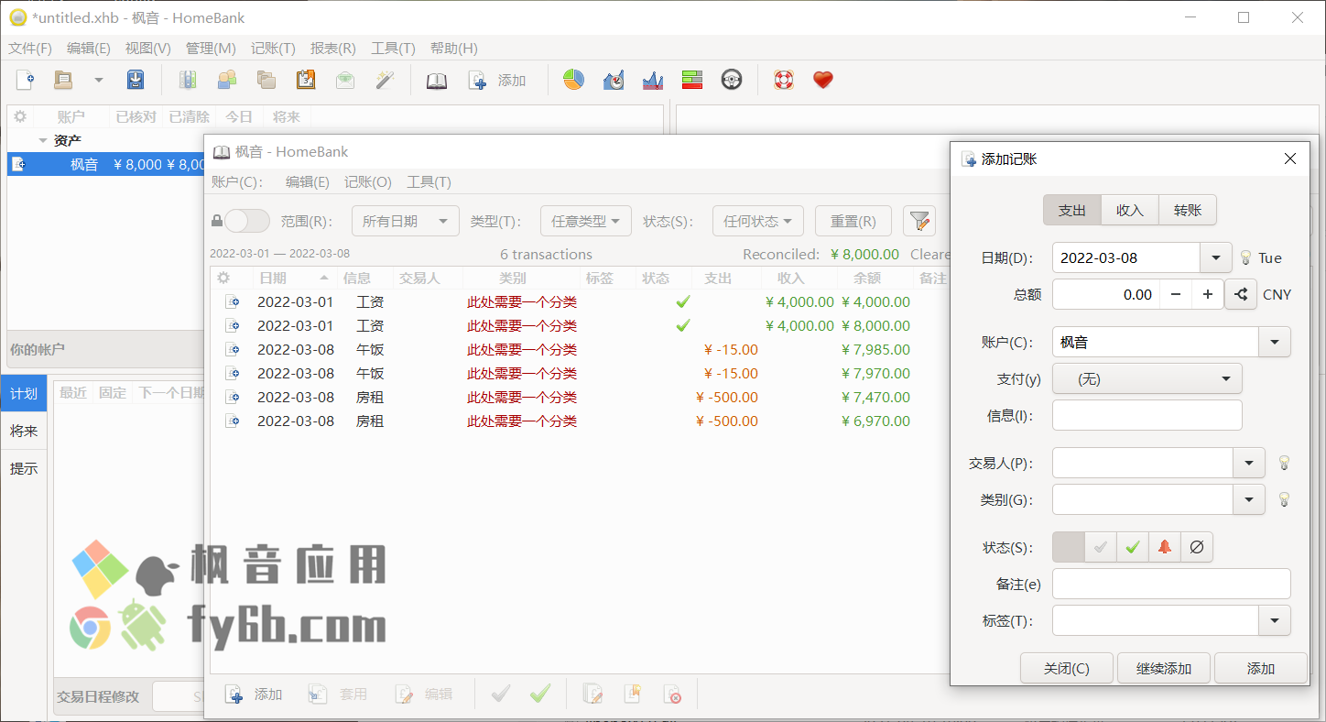Open a file with the folder icon
The image size is (1326, 722).
[x=62, y=81]
